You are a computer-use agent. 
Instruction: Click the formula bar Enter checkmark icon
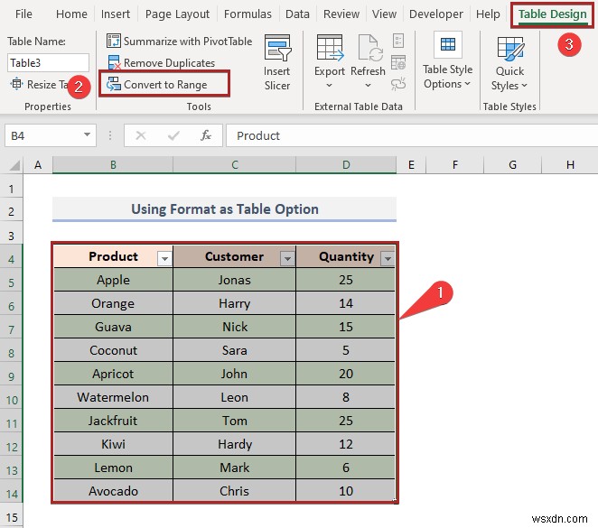[173, 135]
